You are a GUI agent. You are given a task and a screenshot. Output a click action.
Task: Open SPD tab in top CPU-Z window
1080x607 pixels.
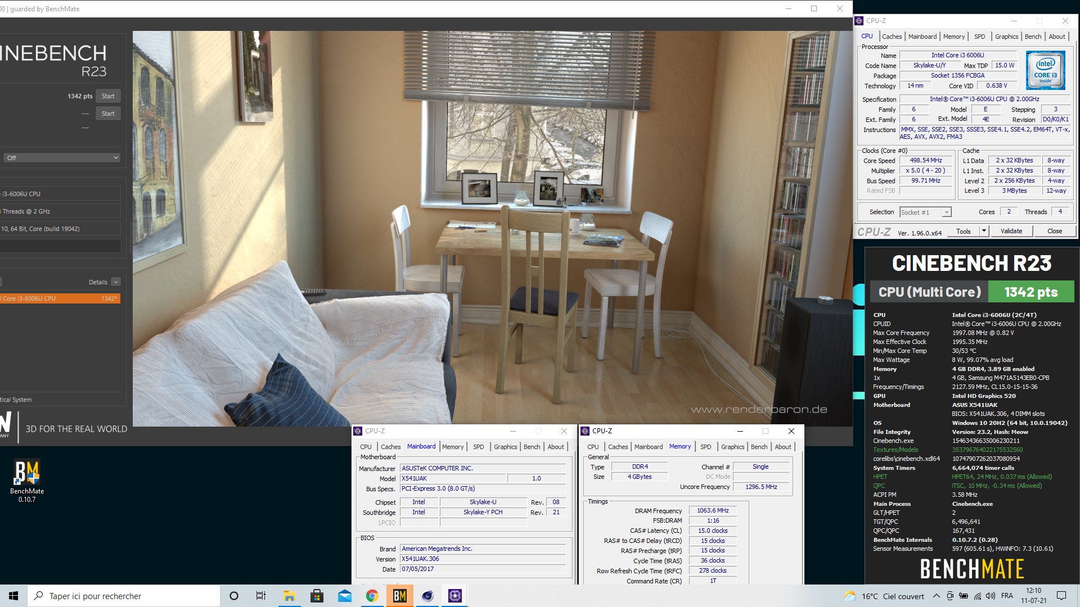click(x=979, y=37)
